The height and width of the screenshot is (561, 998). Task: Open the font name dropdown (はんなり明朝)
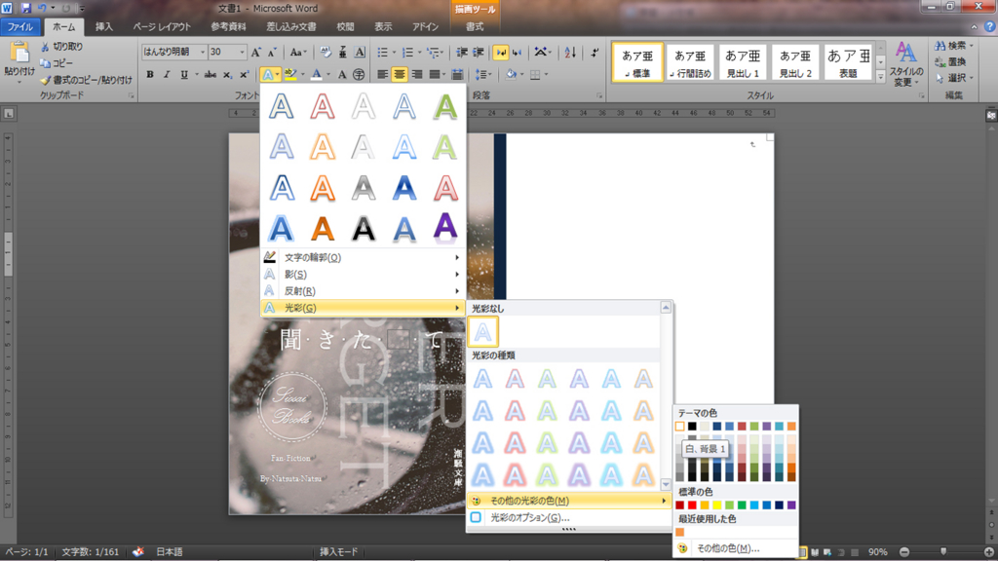[203, 53]
